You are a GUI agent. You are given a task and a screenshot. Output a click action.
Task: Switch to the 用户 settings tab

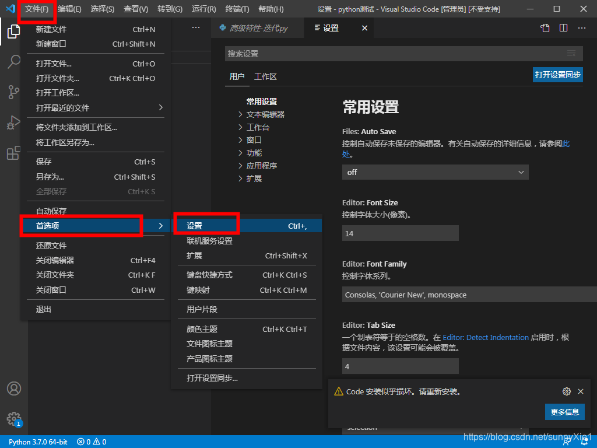pyautogui.click(x=237, y=76)
